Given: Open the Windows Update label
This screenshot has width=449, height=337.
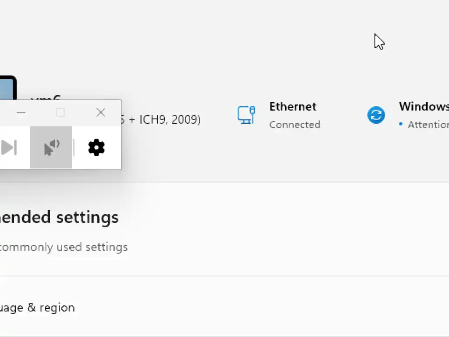Looking at the screenshot, I should (x=424, y=107).
